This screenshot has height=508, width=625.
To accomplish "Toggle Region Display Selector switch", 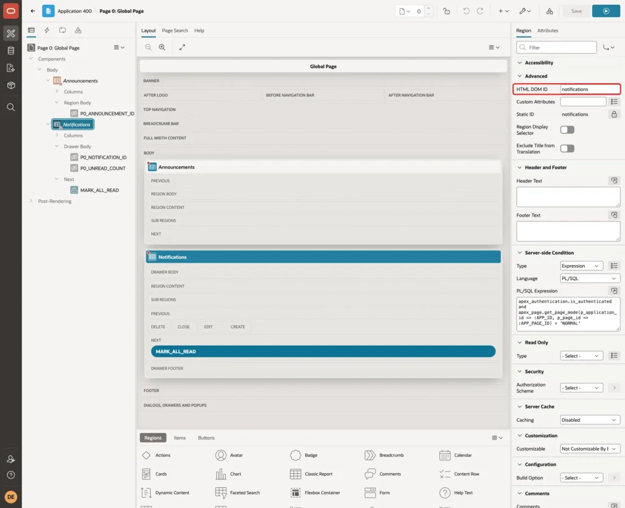I will point(567,129).
